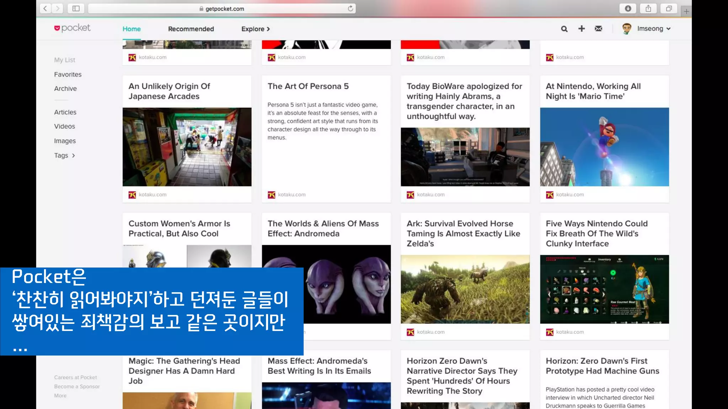The width and height of the screenshot is (728, 409).
Task: Click kotaku.com text under Persona 5
Action: pyautogui.click(x=292, y=195)
